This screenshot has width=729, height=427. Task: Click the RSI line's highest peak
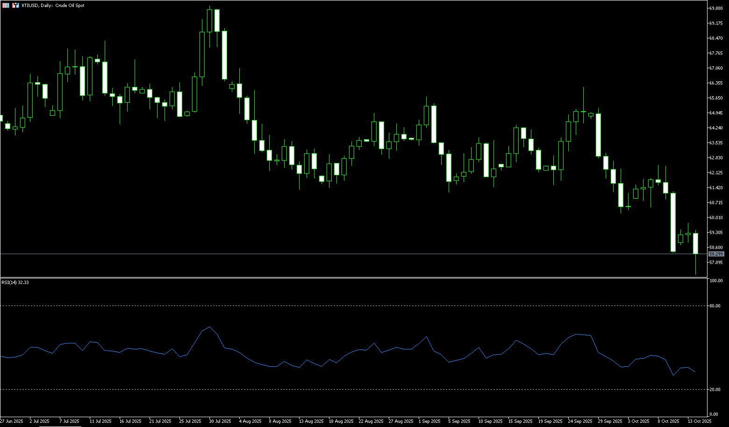(x=209, y=327)
